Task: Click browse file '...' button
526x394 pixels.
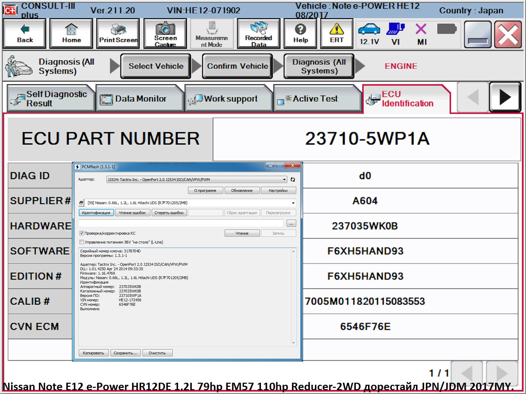Action: [x=291, y=223]
